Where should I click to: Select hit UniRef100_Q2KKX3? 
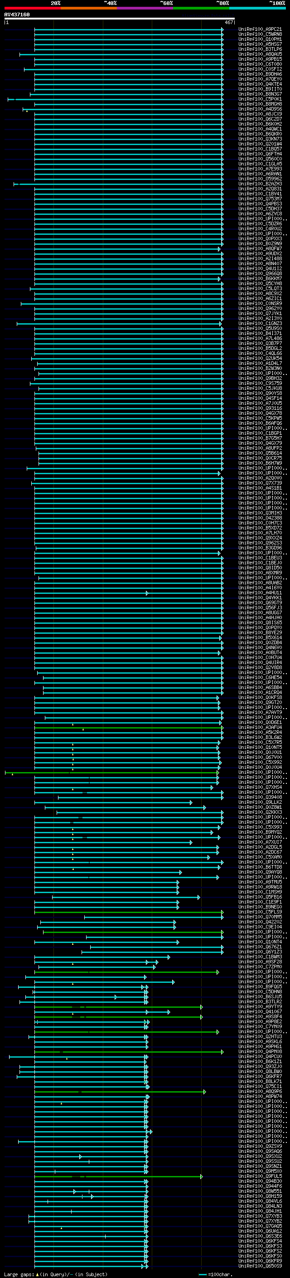[x=260, y=812]
